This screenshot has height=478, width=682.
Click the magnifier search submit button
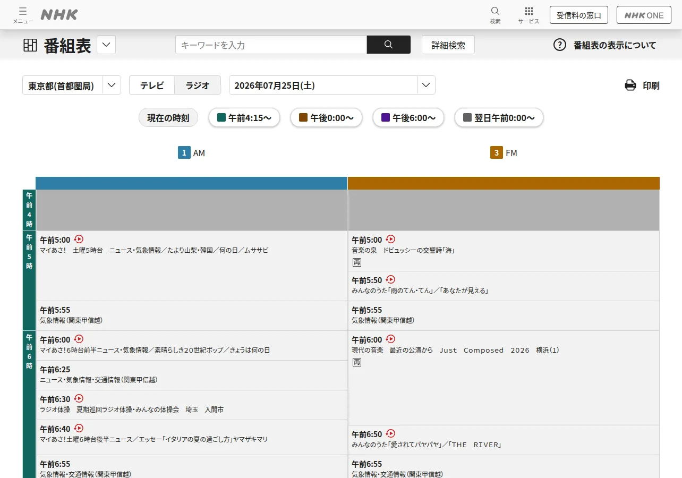(x=388, y=45)
